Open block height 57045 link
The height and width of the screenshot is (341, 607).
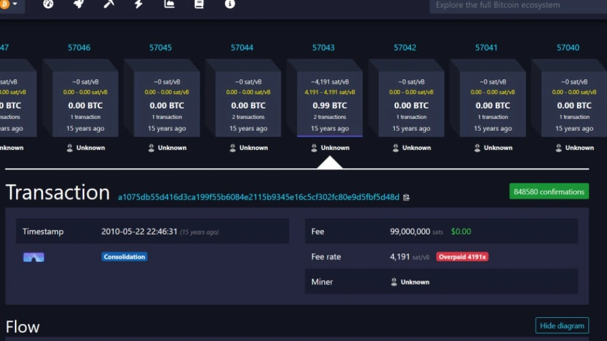point(160,47)
